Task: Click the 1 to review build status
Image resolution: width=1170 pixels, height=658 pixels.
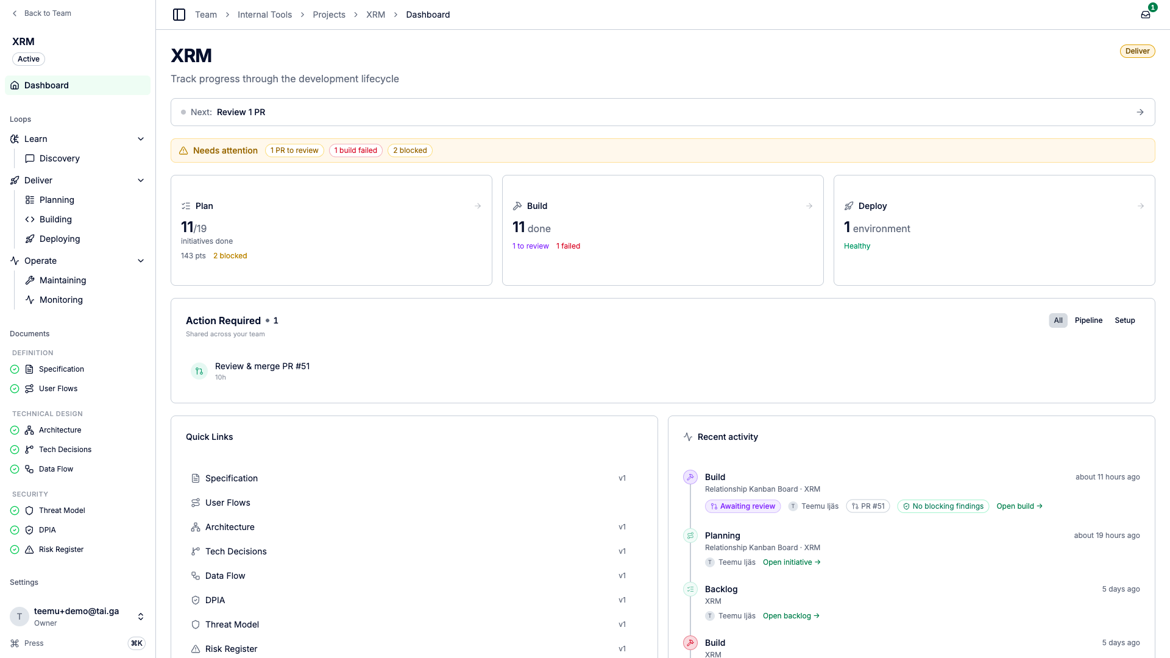Action: point(530,246)
